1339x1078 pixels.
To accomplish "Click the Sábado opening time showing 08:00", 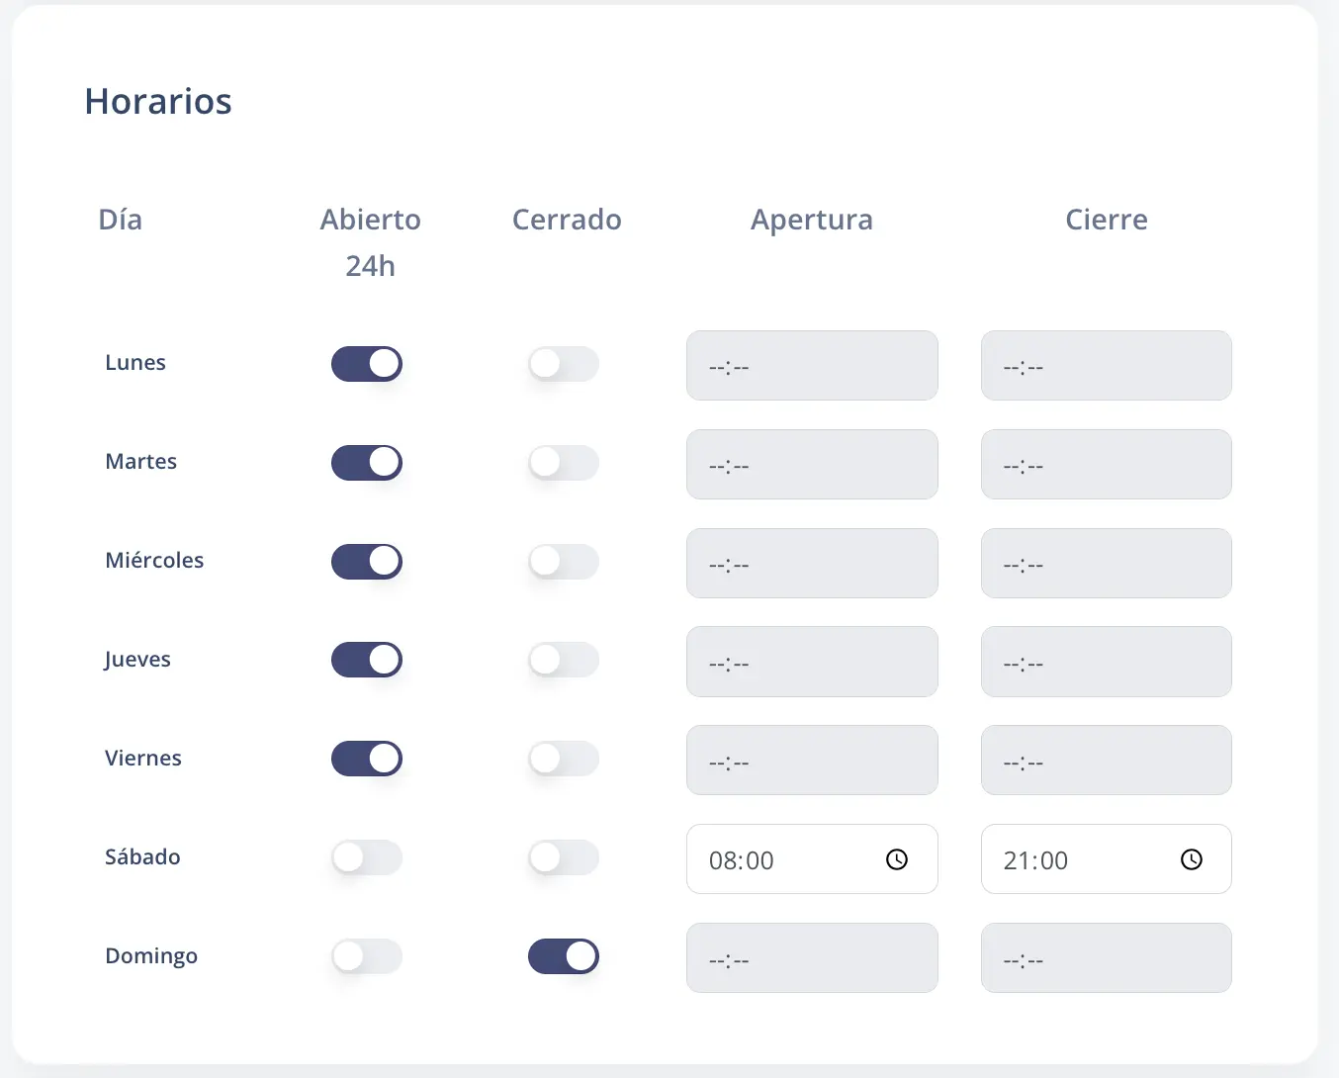I will coord(781,859).
